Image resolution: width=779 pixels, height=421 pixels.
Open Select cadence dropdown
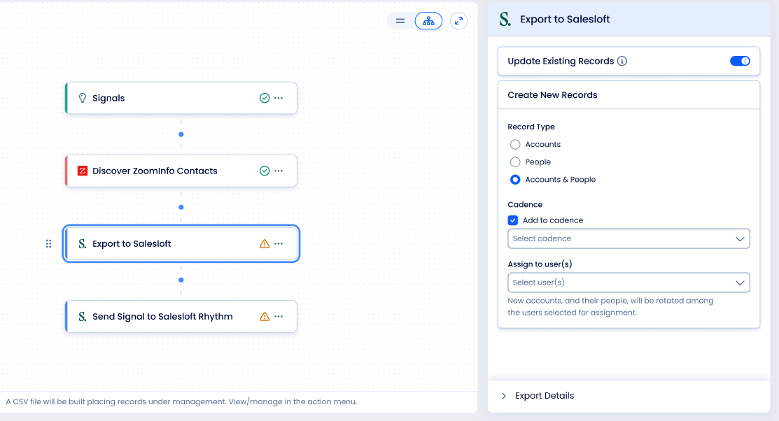click(629, 238)
